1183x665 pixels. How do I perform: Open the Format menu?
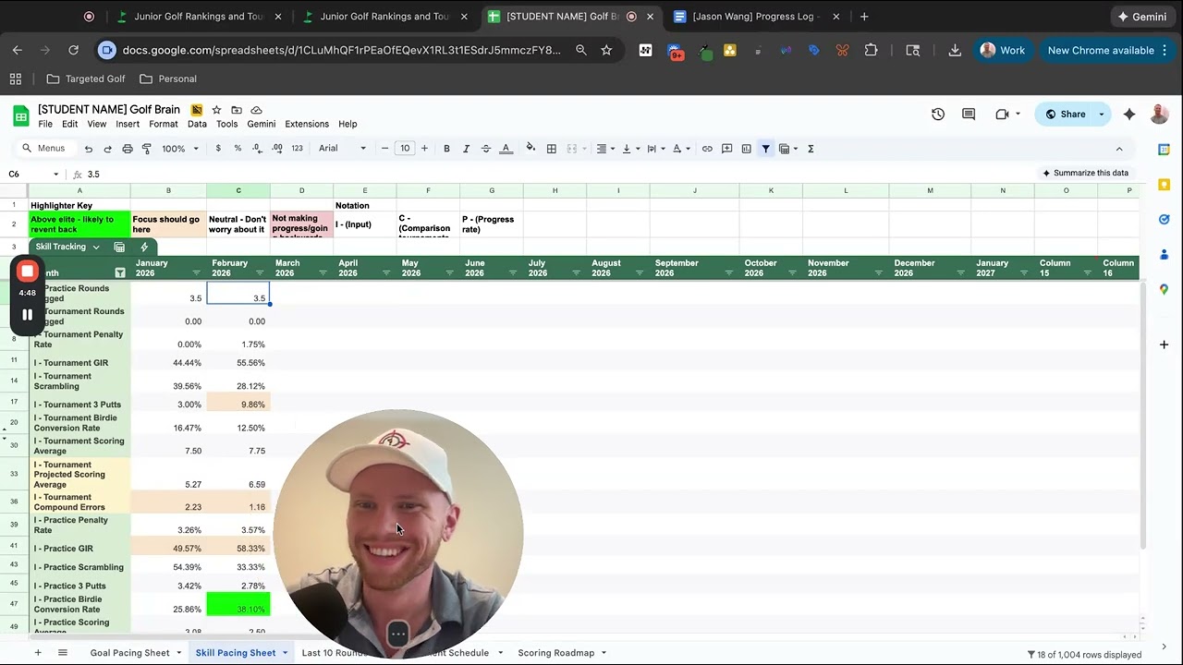[x=164, y=124]
